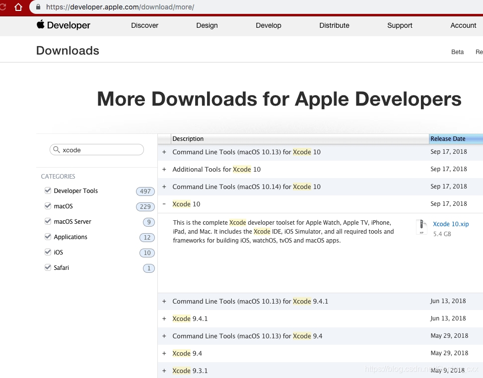
Task: Click the Applications count badge 12
Action: [x=147, y=237]
